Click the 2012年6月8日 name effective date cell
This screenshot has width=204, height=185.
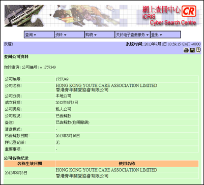[16, 173]
